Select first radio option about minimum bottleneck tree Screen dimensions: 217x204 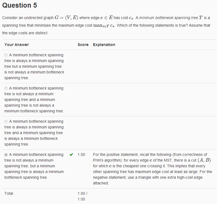click(6, 55)
